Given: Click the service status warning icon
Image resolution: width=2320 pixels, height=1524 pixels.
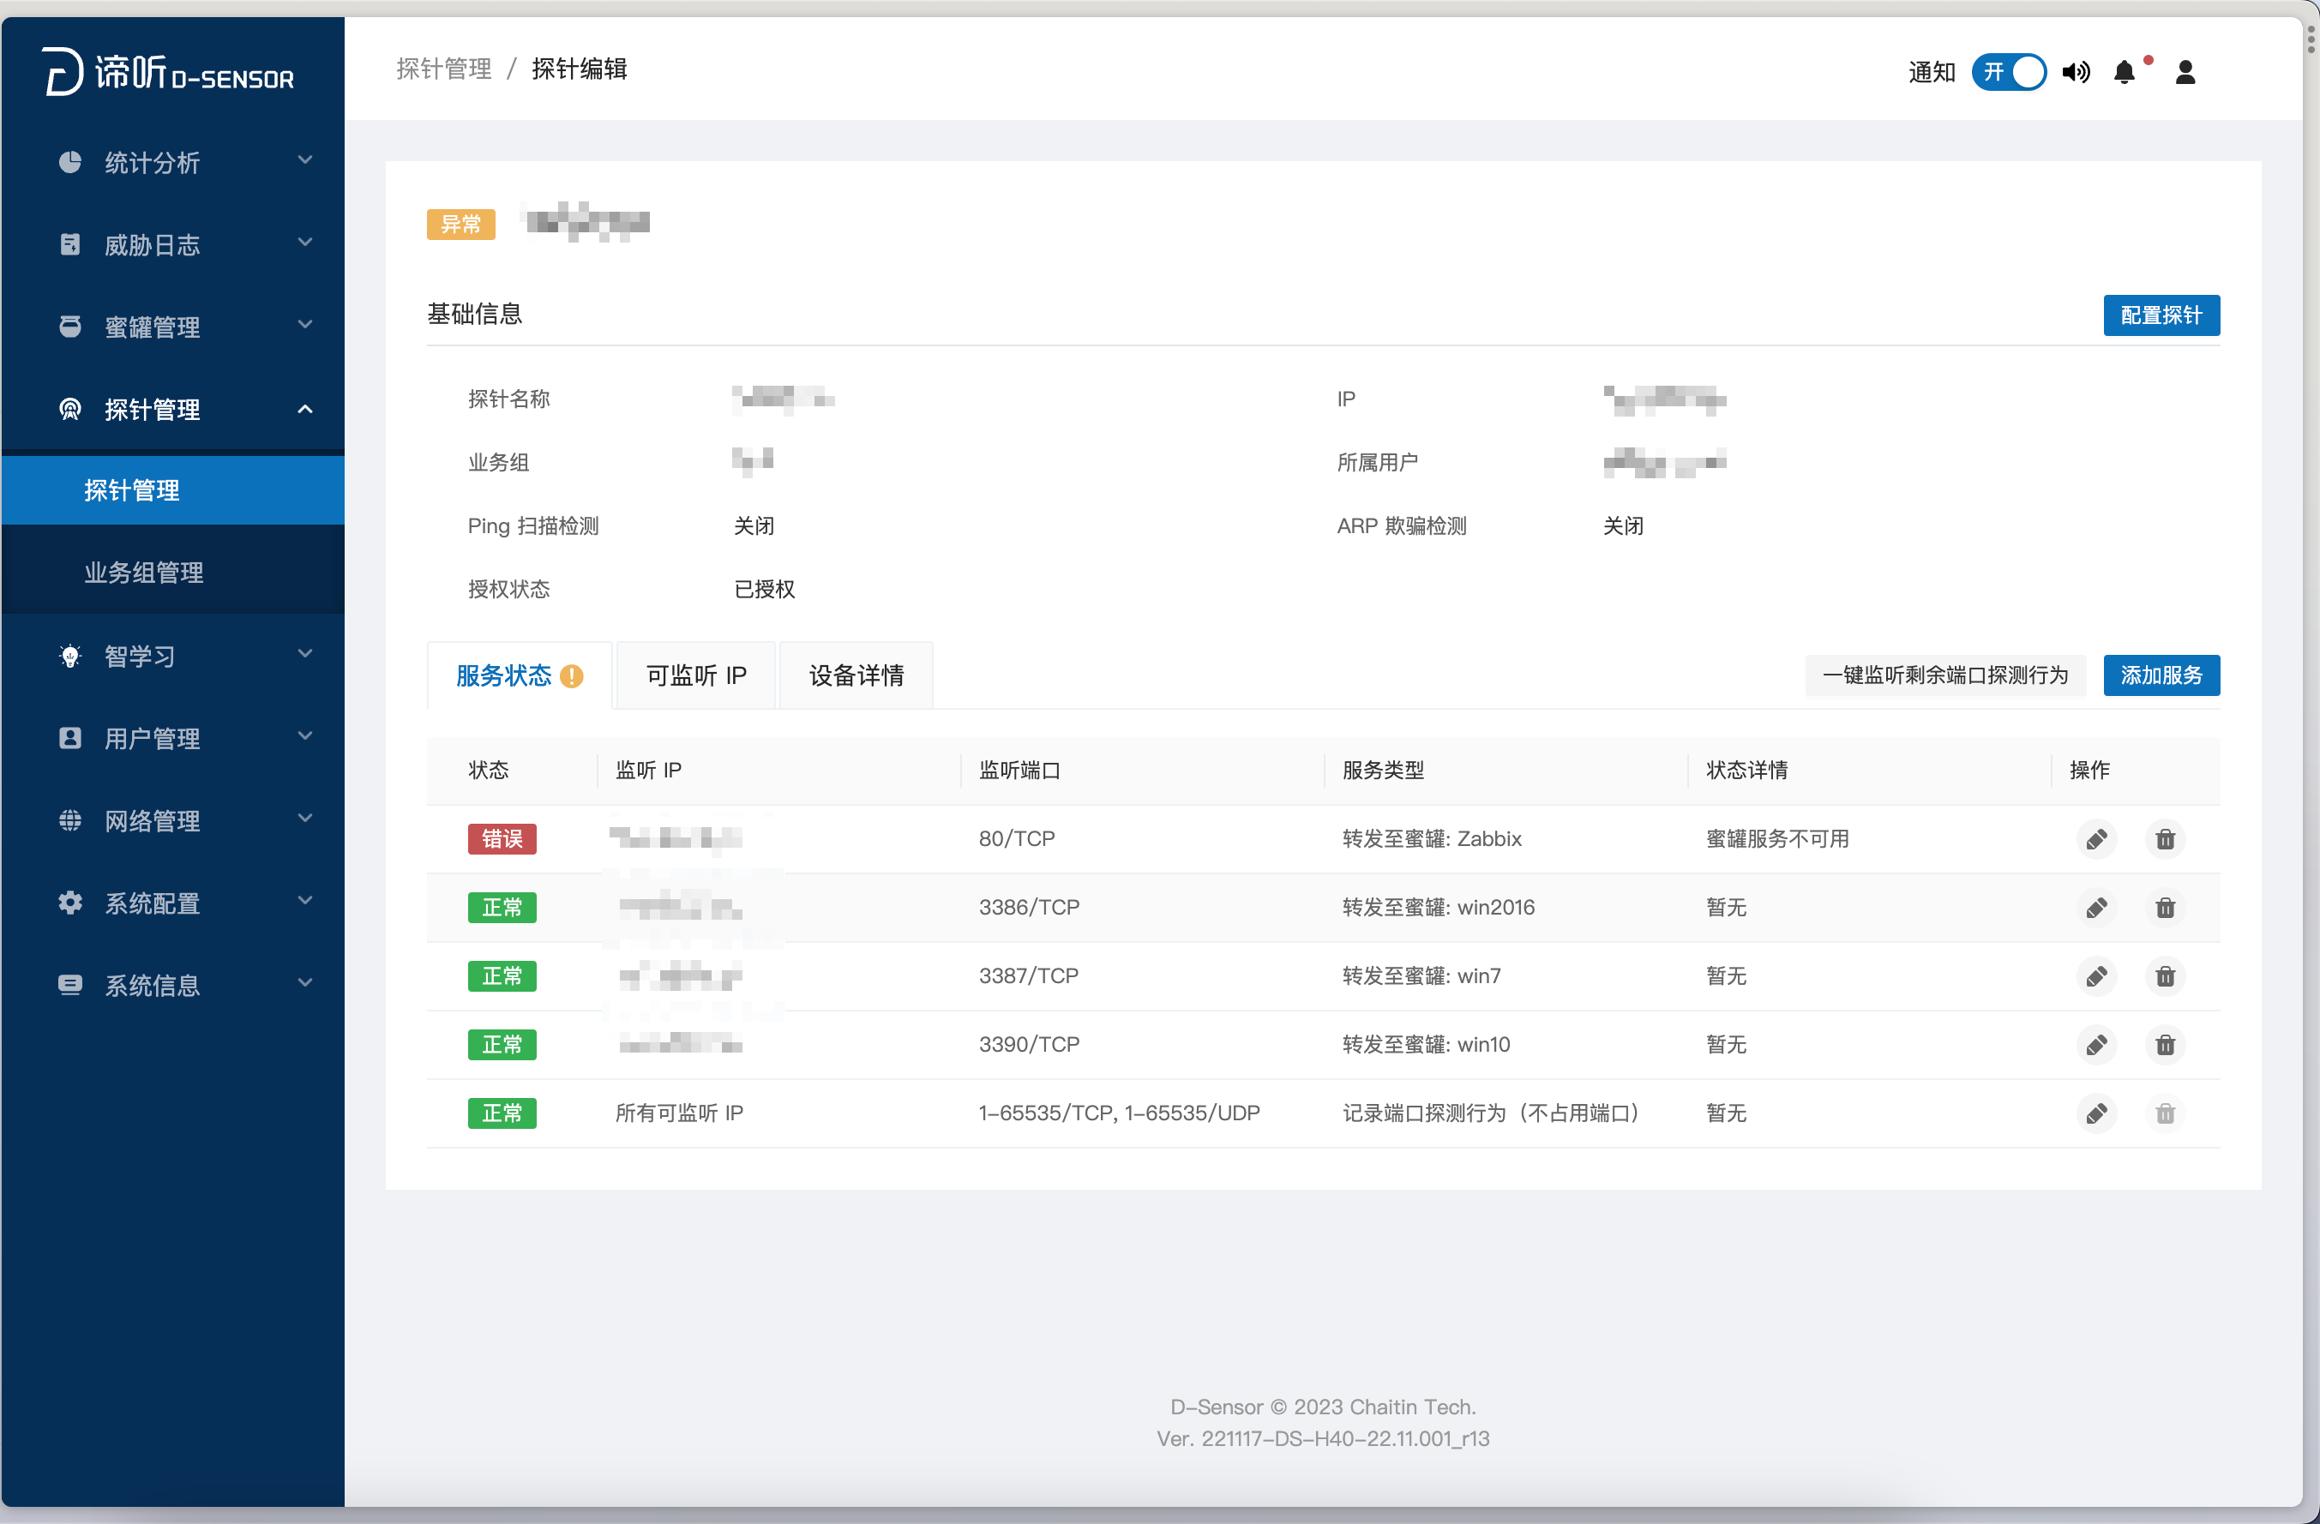Looking at the screenshot, I should click(572, 676).
